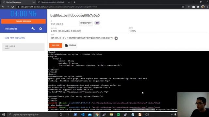Viewport: 209px width, 117px height.
Task: Open Visual Studio Code from the taskbar
Action: [x=83, y=114]
